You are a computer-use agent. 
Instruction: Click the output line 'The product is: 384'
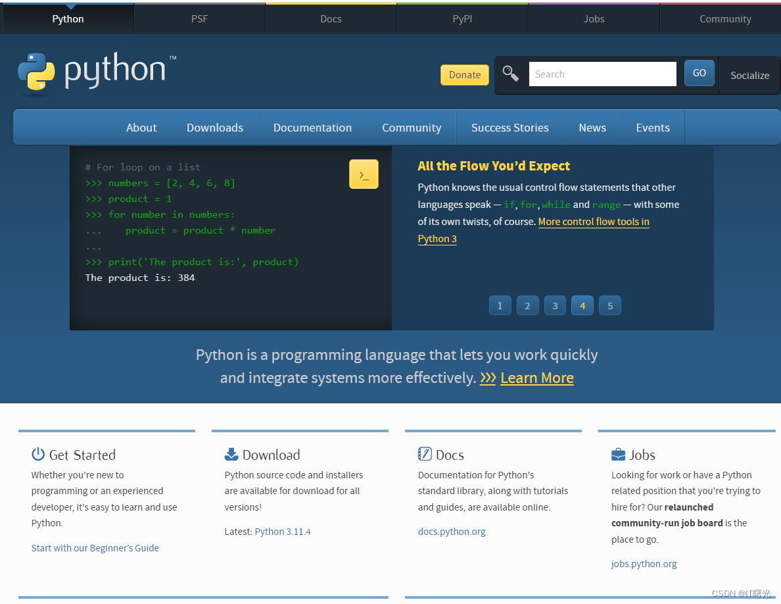pos(140,278)
